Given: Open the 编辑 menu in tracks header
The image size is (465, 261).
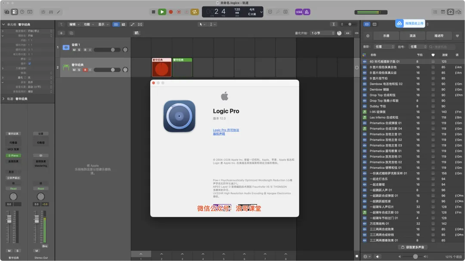Looking at the screenshot, I should pyautogui.click(x=74, y=24).
